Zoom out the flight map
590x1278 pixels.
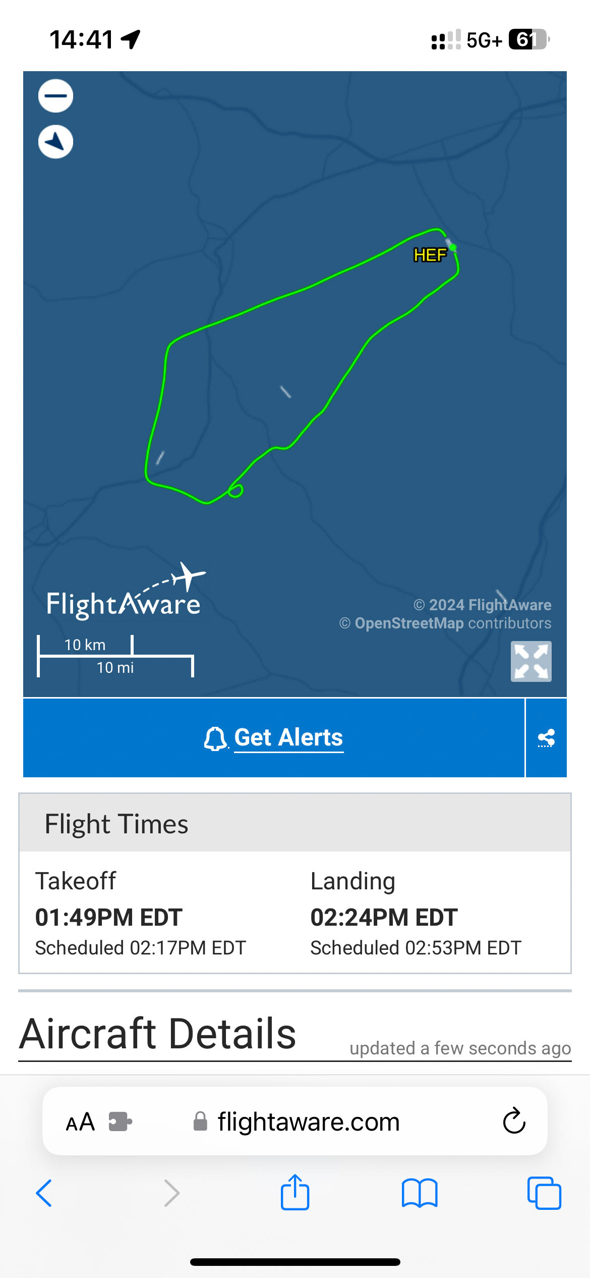click(55, 96)
